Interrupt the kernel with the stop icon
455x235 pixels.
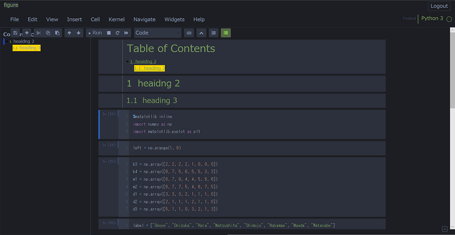(109, 33)
